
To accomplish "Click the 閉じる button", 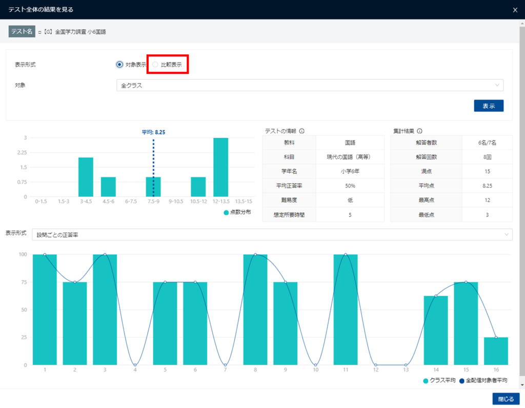I will [x=506, y=399].
